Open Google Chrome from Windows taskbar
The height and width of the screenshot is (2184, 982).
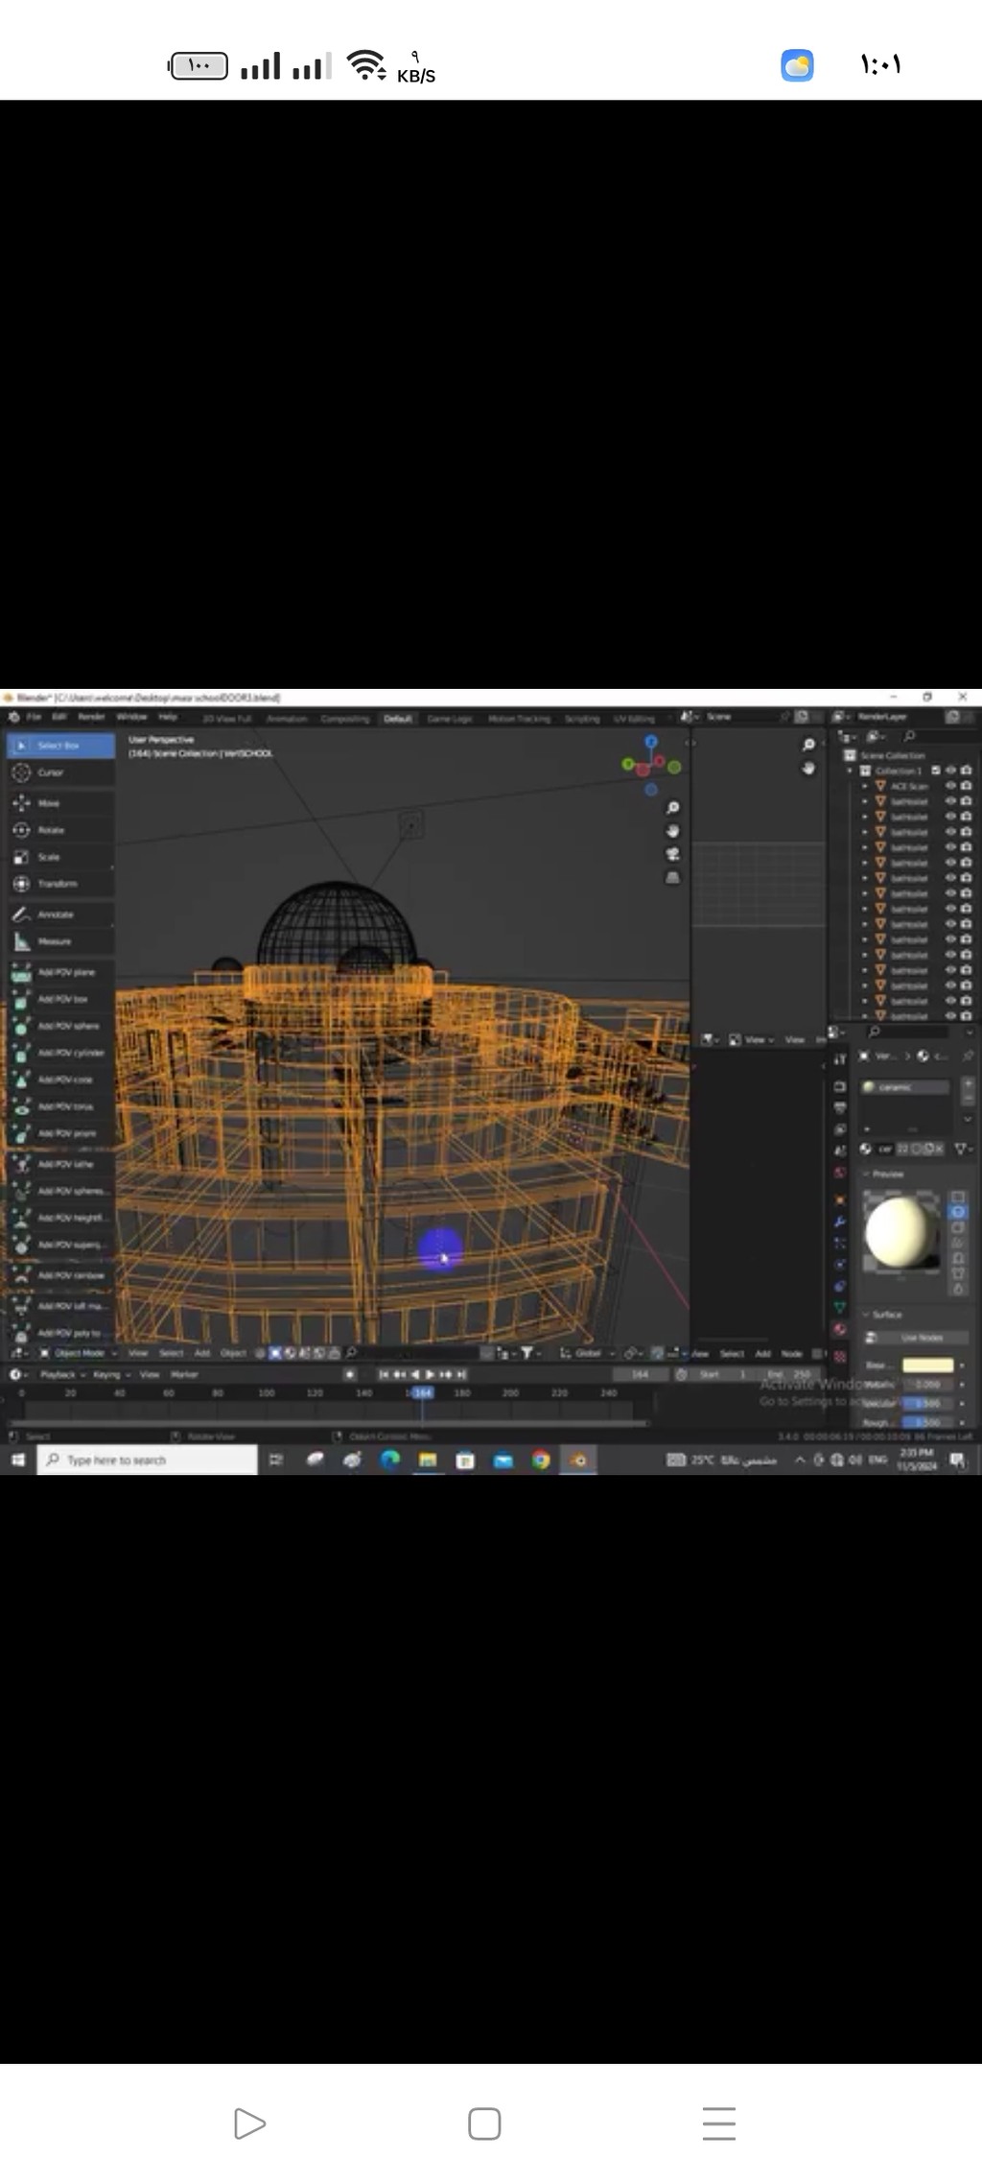pos(542,1460)
